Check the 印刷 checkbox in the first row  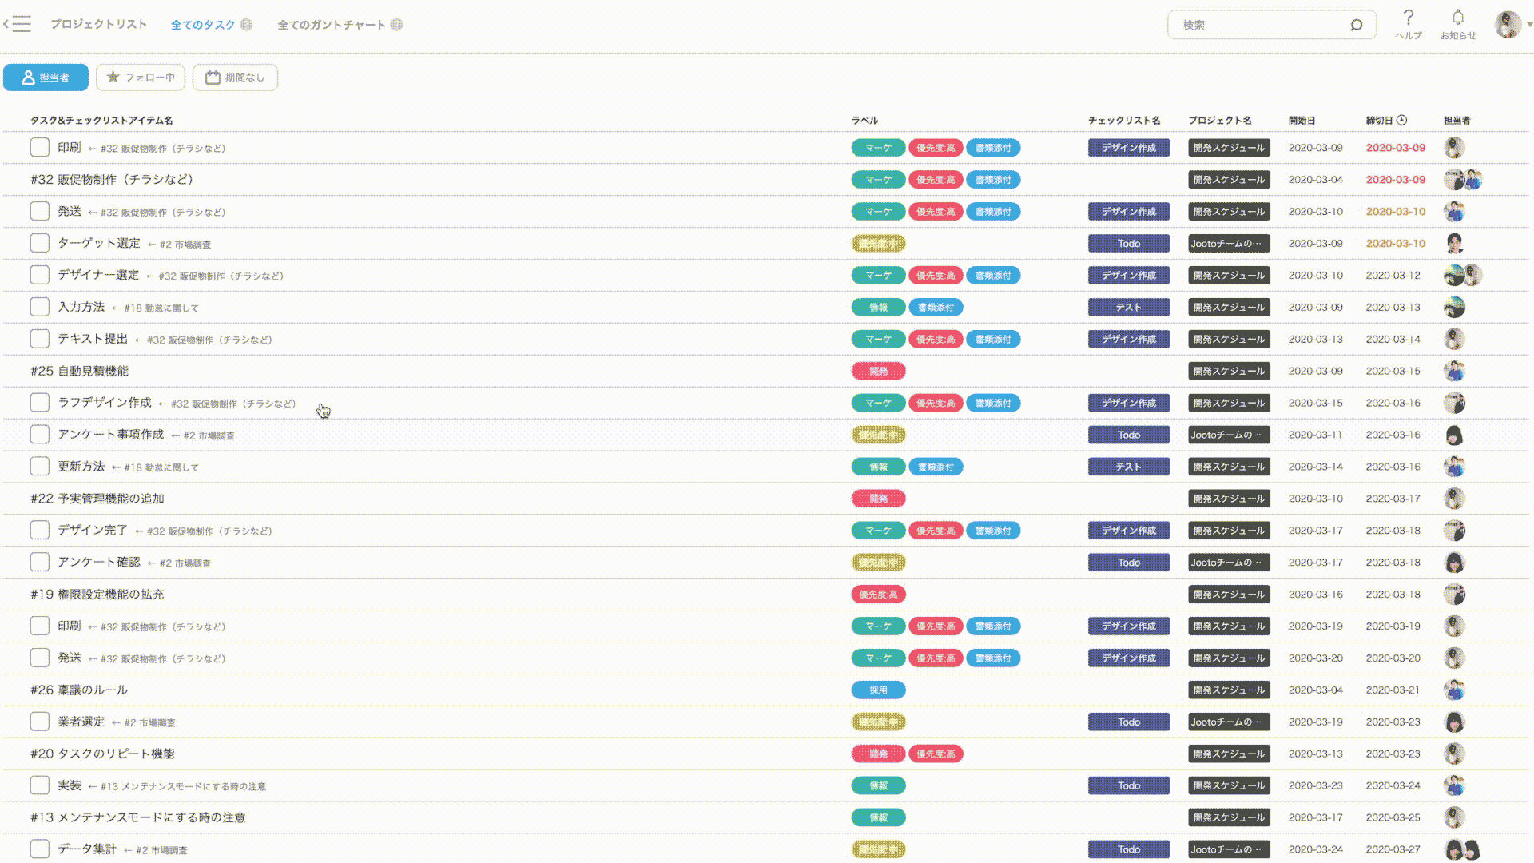[40, 148]
